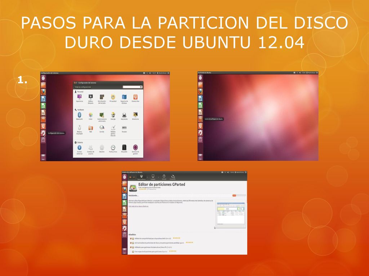The height and width of the screenshot is (276, 369).
Task: Open the power menu in the empty desktop screenshot
Action: (x=317, y=73)
